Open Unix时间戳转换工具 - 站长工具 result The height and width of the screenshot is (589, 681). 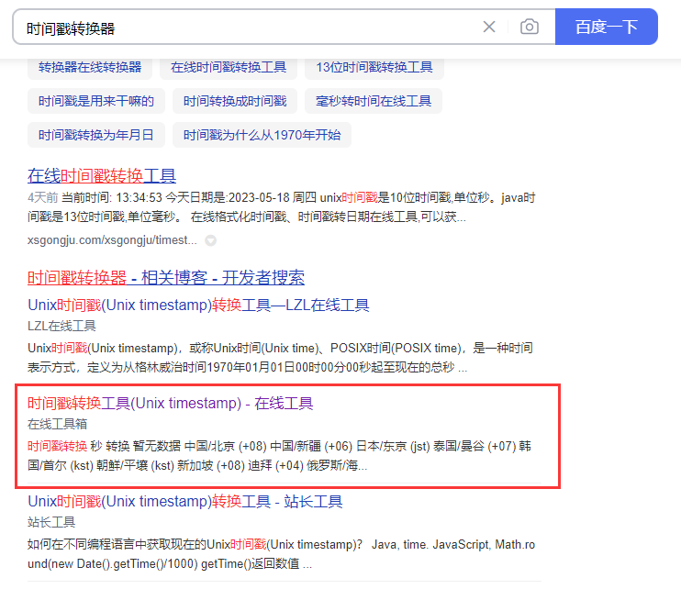(x=184, y=501)
